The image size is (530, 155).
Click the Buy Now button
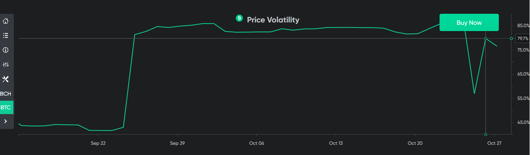coord(469,22)
